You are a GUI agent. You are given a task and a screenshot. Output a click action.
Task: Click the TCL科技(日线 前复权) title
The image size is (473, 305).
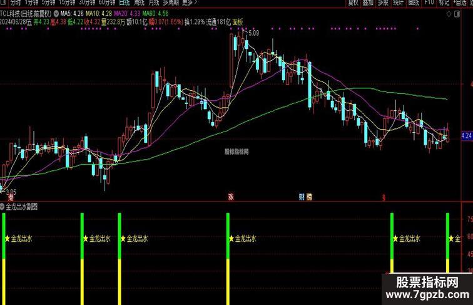pos(26,14)
